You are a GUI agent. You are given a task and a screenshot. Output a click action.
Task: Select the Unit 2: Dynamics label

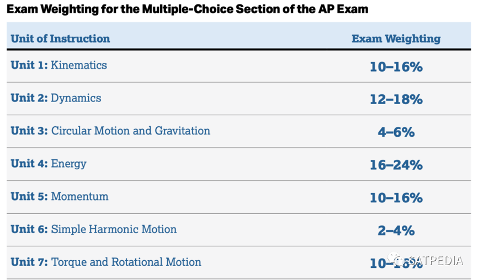56,98
